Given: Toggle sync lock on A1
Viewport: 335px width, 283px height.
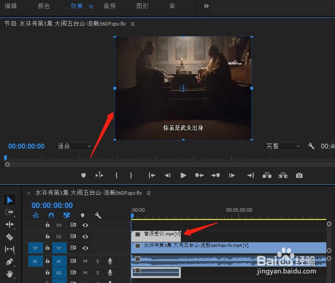Looking at the screenshot, I should click(x=73, y=261).
